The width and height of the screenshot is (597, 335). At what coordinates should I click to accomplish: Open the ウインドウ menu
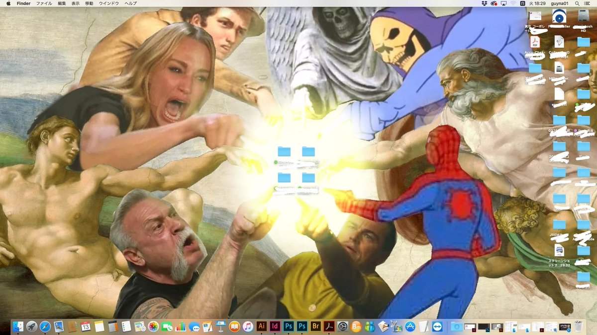pos(108,3)
